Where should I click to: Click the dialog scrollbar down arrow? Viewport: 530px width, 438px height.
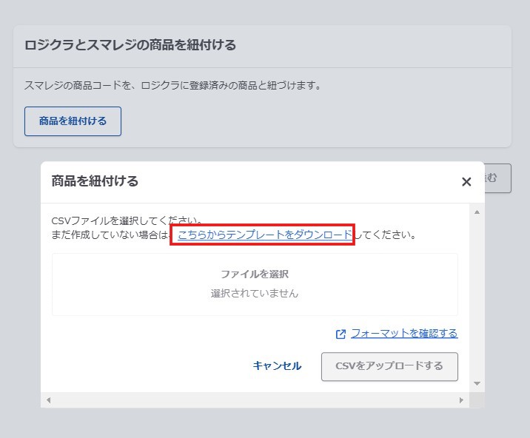477,383
